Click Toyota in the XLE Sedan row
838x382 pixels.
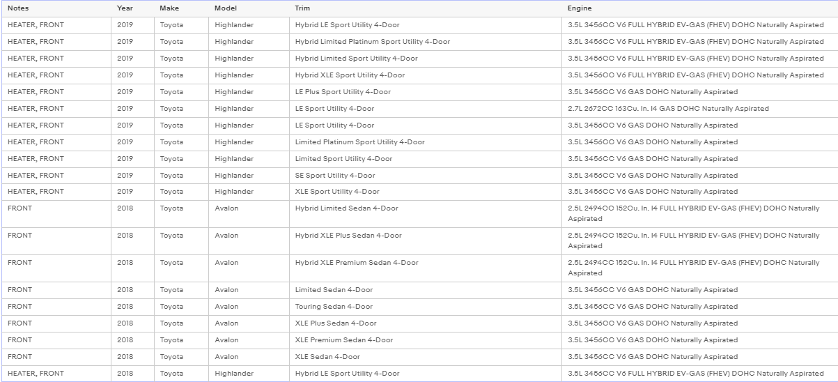point(171,357)
